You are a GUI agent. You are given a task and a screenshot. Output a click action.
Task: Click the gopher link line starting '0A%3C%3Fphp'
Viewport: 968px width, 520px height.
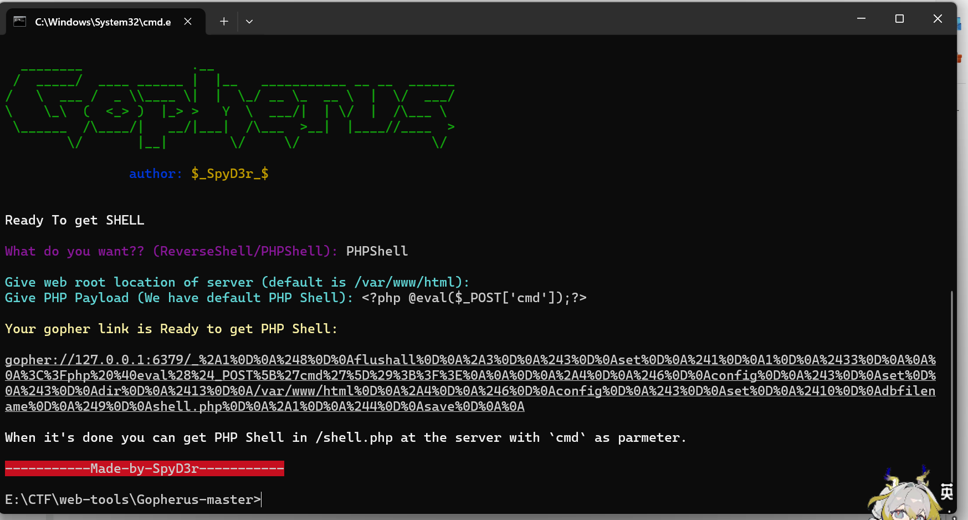click(470, 375)
